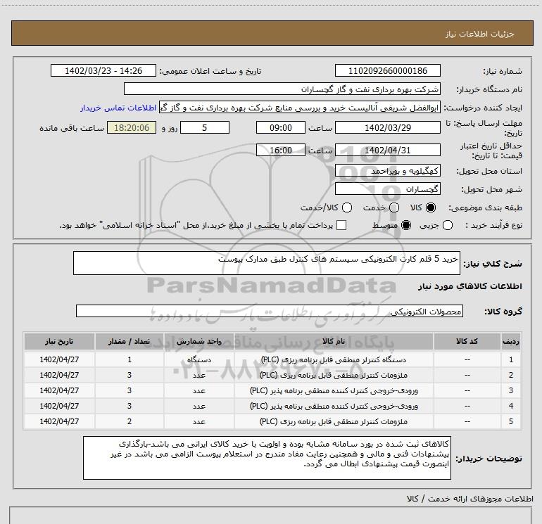542x524 pixels.
Task: Select row 4 item name ورودی-خروجی کنترل کننده
Action: coord(334,406)
